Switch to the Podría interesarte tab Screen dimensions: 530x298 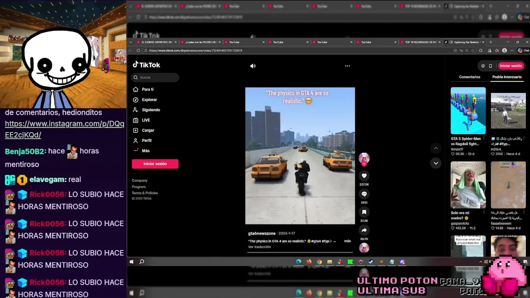coord(507,77)
